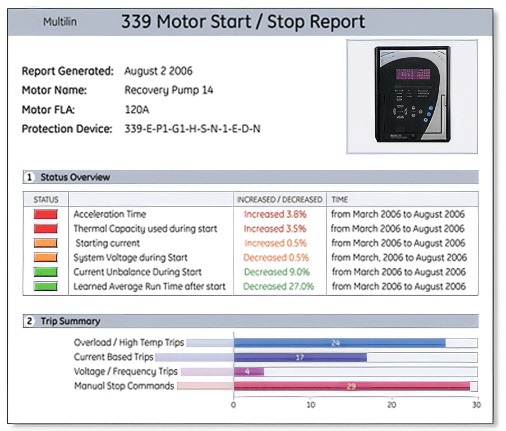
Task: Select the motor name Recovery Pump 14
Action: 169,90
